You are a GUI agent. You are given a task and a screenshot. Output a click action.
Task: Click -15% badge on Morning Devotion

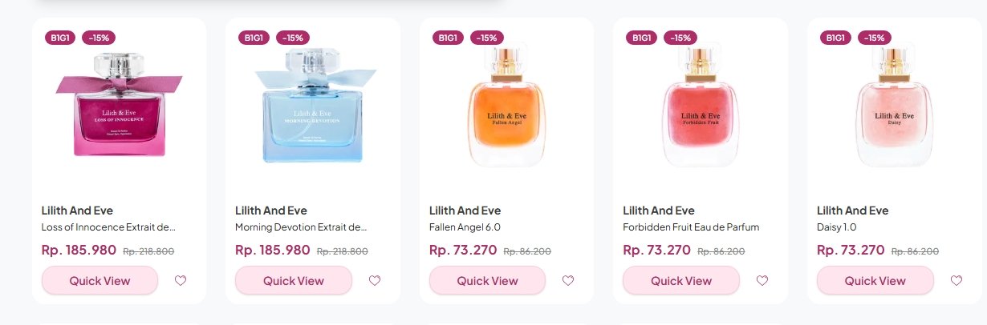point(293,38)
